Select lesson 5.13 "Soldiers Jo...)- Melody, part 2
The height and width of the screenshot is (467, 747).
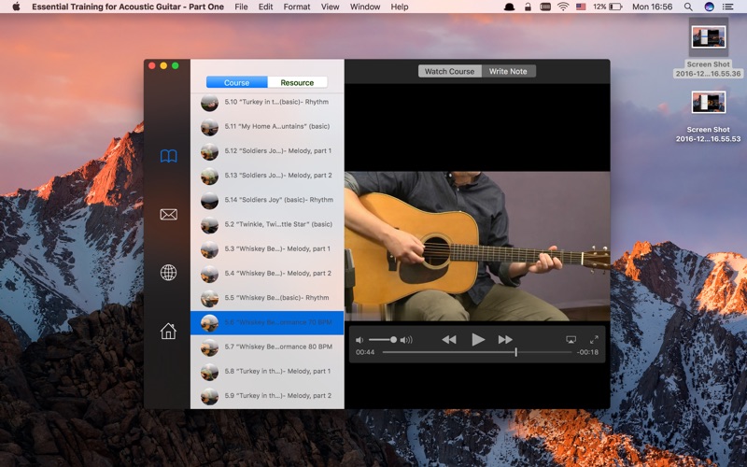coord(267,176)
